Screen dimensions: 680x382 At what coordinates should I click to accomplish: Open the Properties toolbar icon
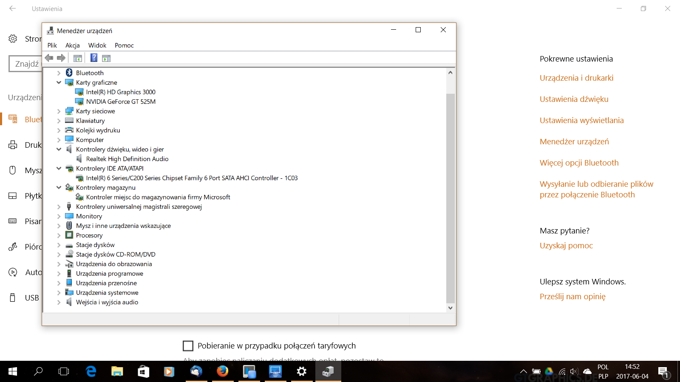pyautogui.click(x=78, y=58)
